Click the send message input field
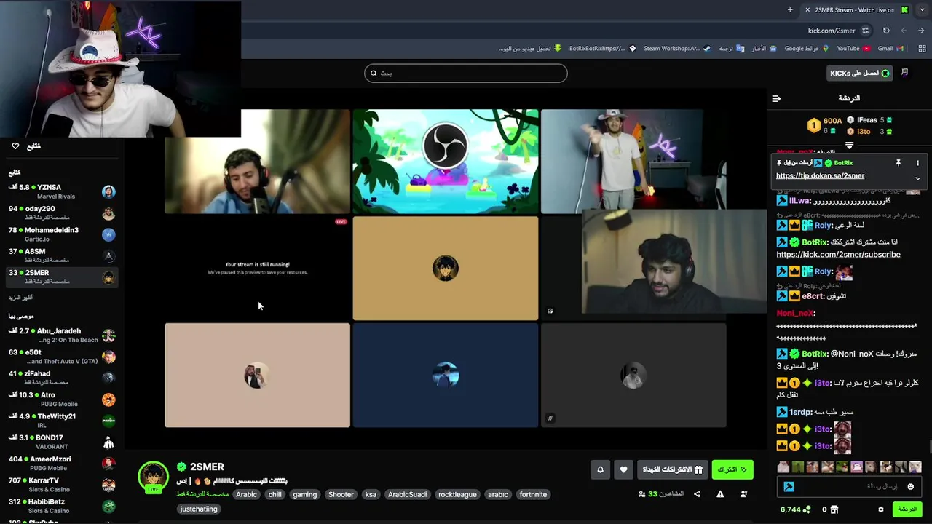The width and height of the screenshot is (932, 524). (850, 486)
